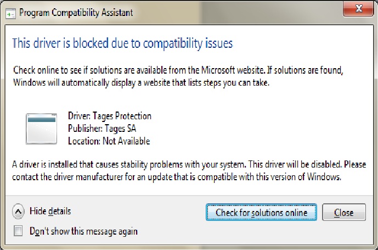
Task: Click the "A driver is installed" details paragraph
Action: (189, 170)
